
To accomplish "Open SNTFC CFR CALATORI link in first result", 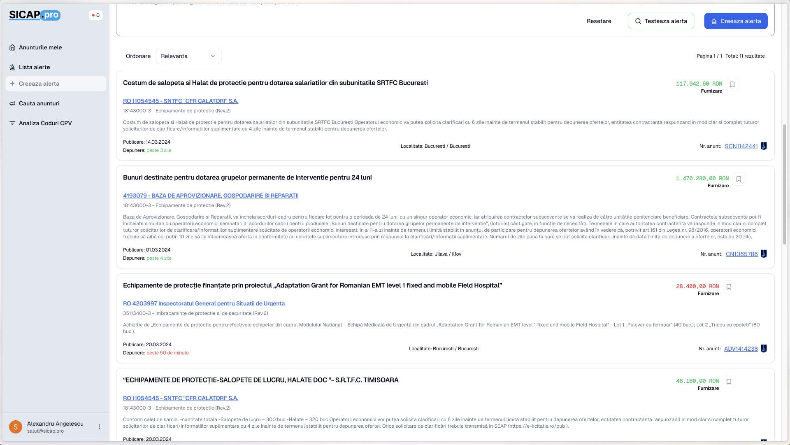I will (x=181, y=101).
